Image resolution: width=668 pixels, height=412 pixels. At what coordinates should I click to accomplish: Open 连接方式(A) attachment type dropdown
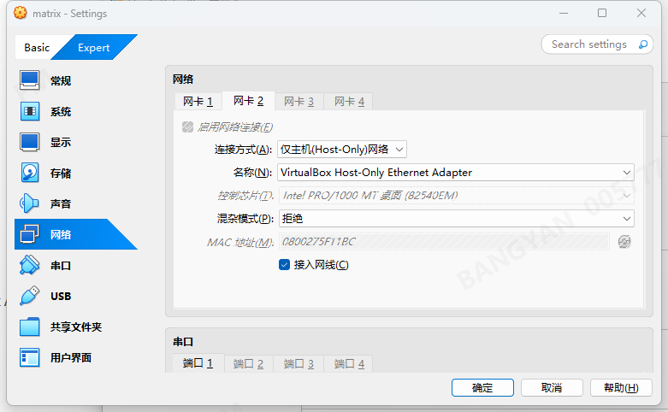(x=342, y=150)
